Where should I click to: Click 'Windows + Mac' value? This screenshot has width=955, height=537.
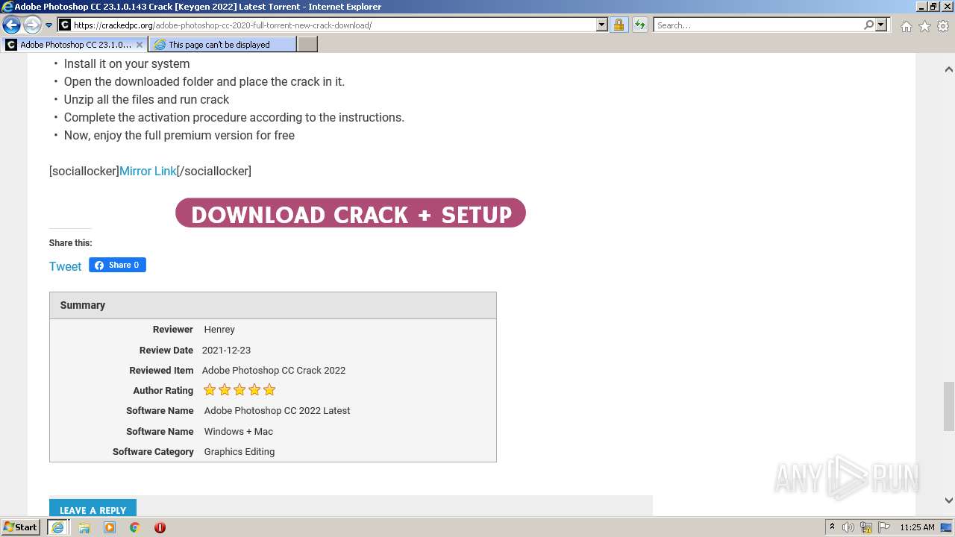[x=239, y=431]
